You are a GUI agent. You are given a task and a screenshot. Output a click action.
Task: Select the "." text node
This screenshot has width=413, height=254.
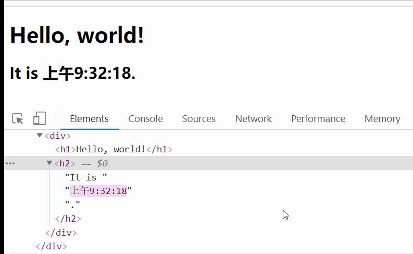tap(72, 205)
